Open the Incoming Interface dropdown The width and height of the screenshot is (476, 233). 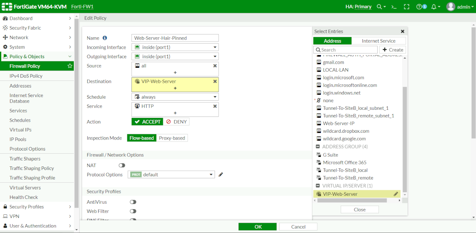tap(175, 47)
